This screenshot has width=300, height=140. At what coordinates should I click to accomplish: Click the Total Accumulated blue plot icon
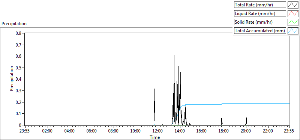click(x=293, y=31)
